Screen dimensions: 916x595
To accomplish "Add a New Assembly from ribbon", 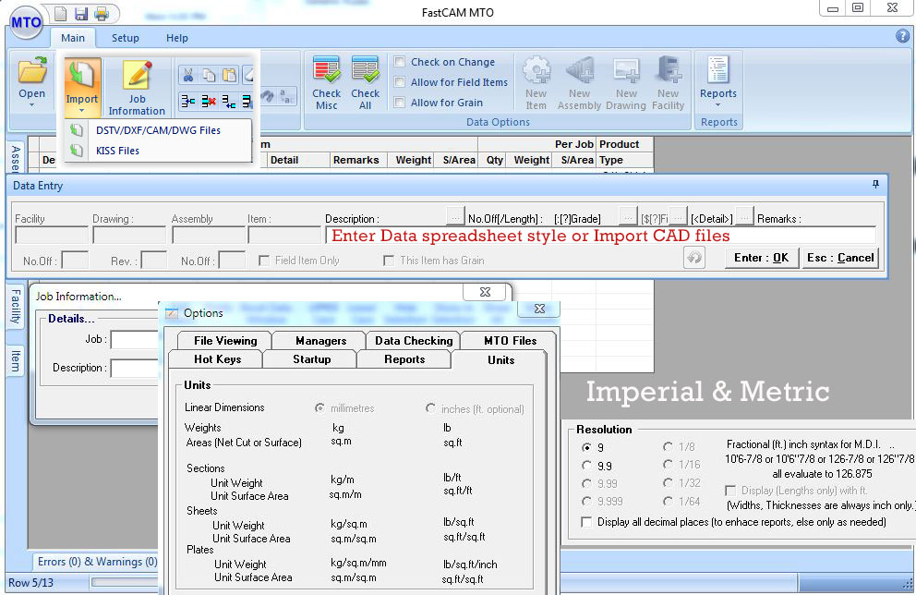I will click(x=579, y=83).
